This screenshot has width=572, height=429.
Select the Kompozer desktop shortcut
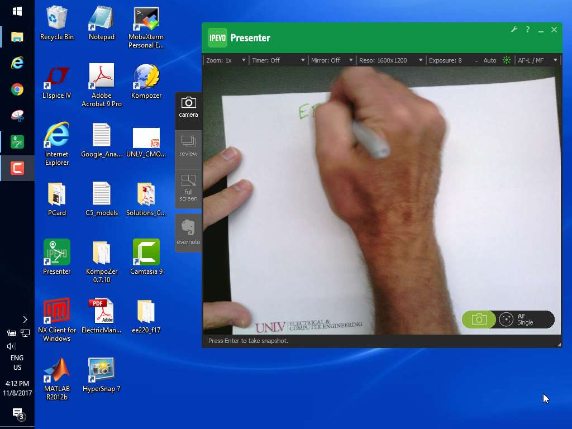[146, 82]
